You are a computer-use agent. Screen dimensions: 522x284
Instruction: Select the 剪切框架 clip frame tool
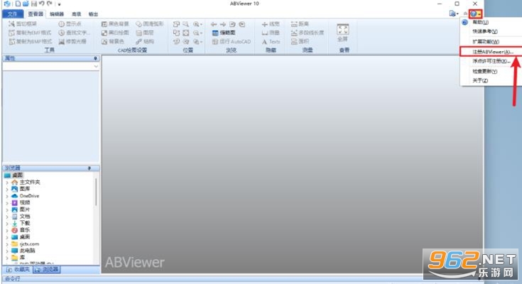(x=23, y=24)
